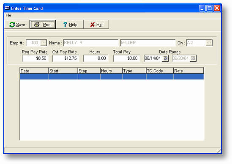Click the window resize grip corner
The width and height of the screenshot is (232, 164).
[x=219, y=151]
